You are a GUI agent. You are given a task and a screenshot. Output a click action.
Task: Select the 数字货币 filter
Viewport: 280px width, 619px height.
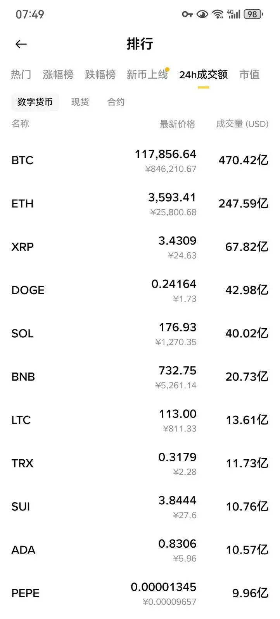(35, 102)
